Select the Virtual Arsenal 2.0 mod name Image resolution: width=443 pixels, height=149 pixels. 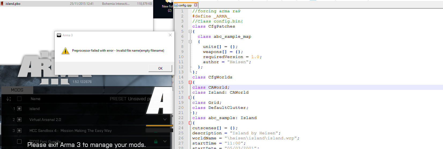[x=45, y=120]
